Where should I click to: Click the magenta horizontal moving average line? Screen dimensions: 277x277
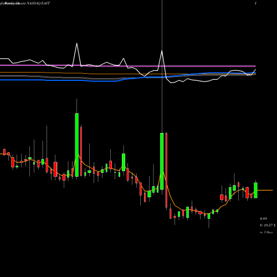[128, 65]
